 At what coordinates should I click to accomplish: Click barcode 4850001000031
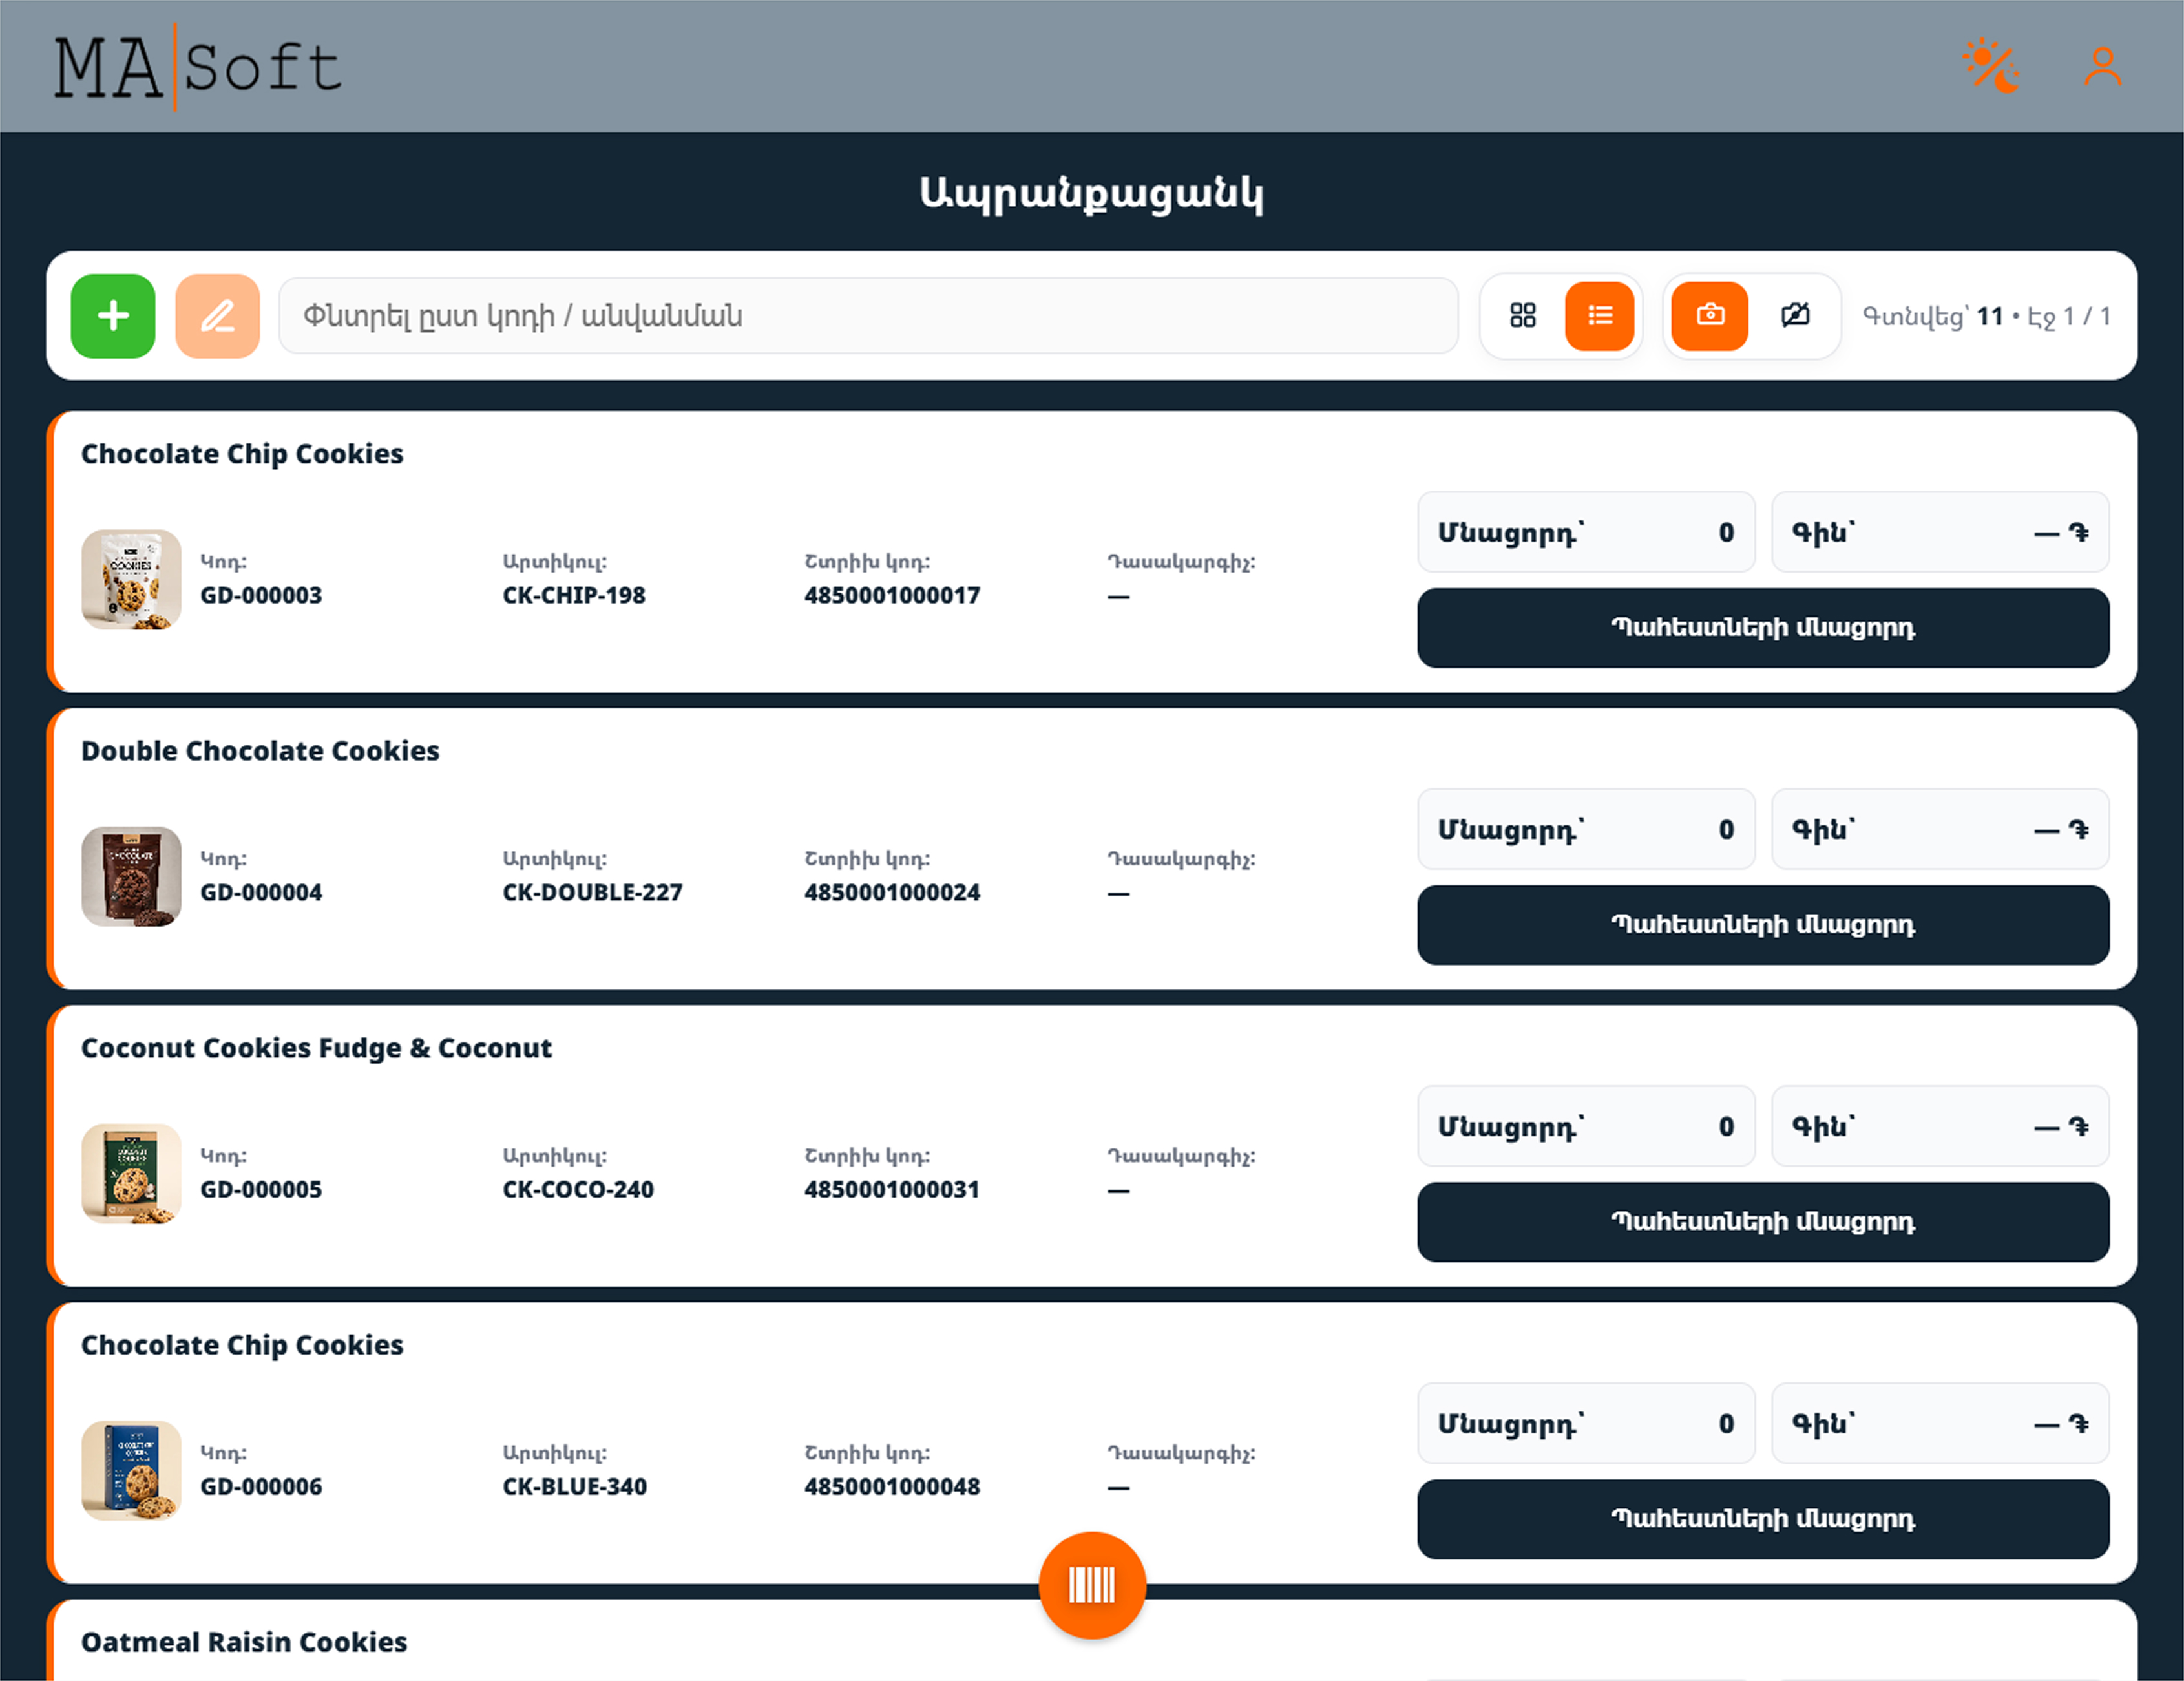click(x=892, y=1189)
